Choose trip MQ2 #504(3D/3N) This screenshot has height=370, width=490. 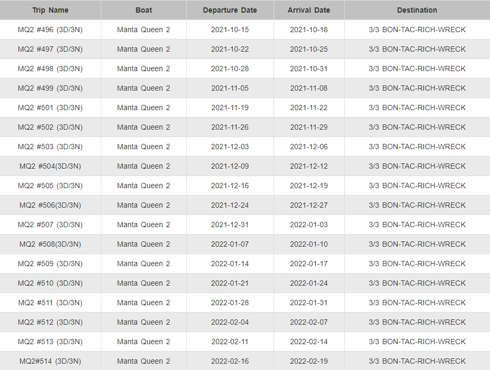pos(50,166)
